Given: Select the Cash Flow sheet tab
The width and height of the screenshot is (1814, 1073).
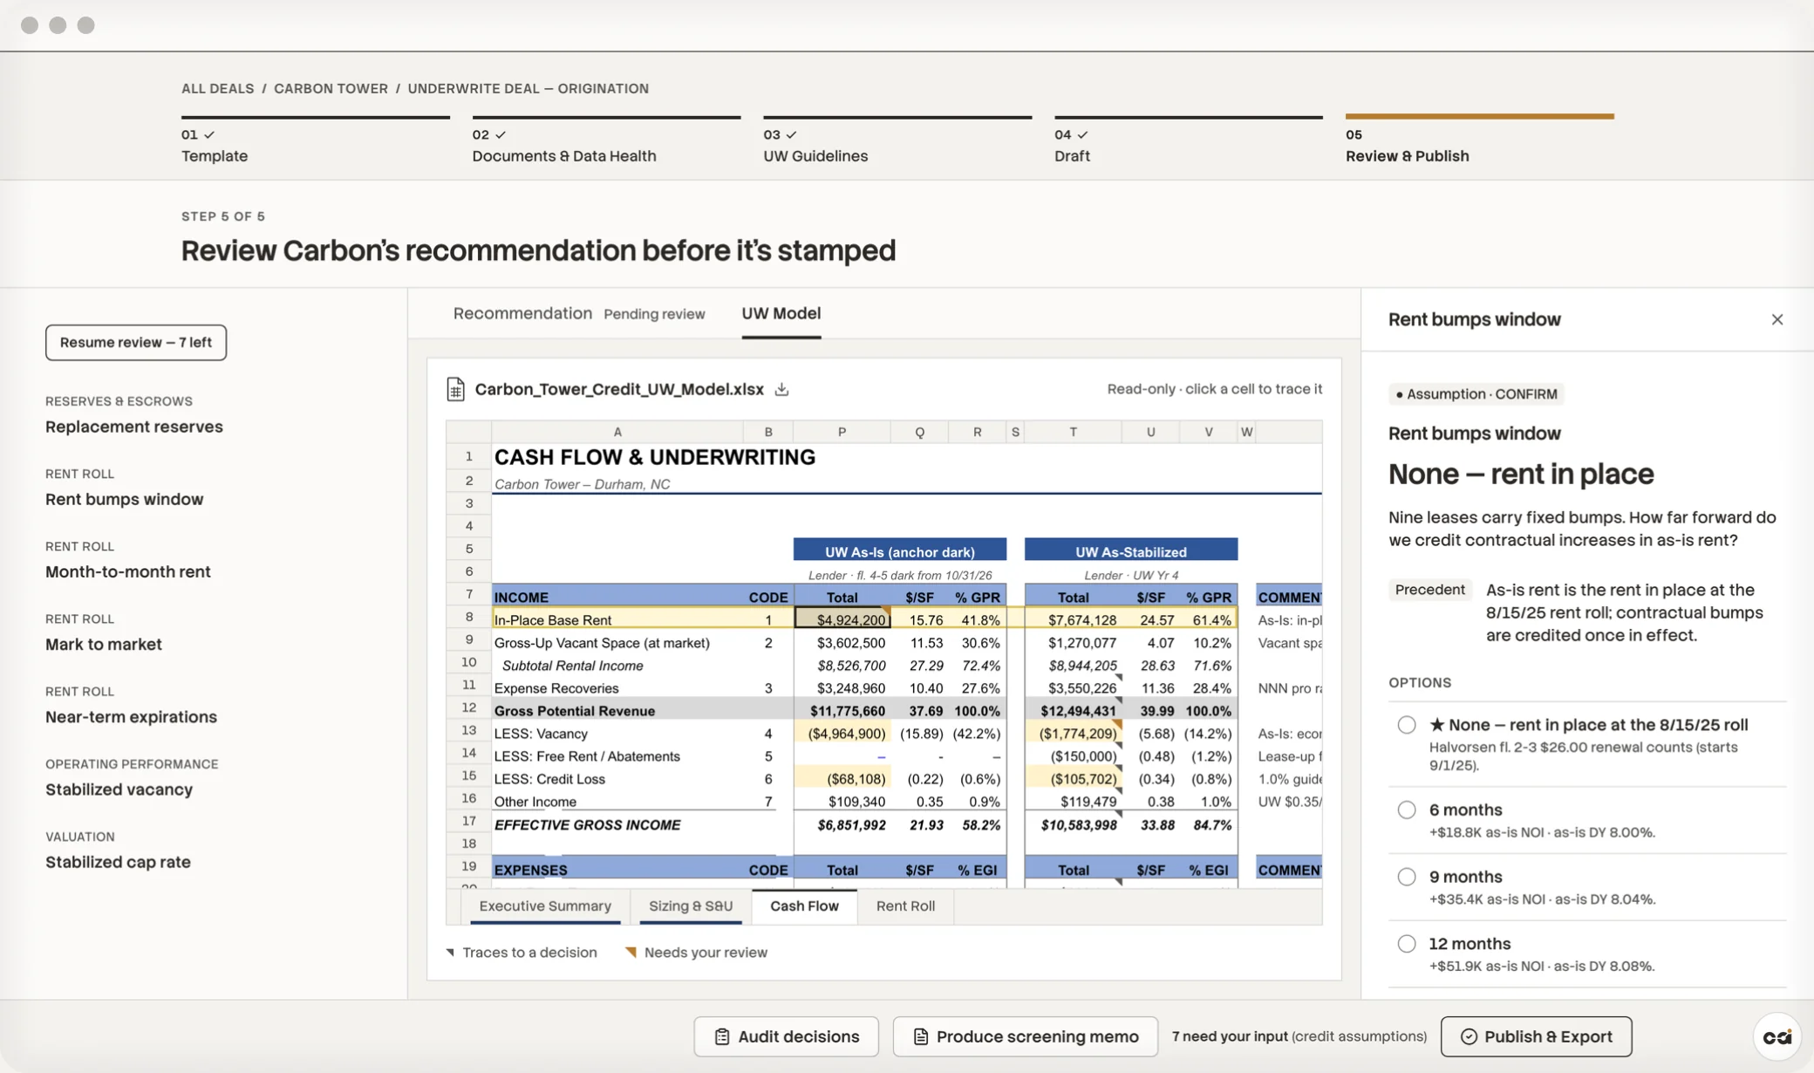Looking at the screenshot, I should coord(804,906).
